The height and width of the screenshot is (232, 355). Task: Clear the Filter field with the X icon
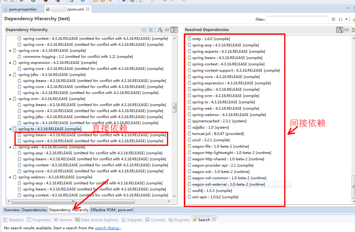tap(333, 19)
